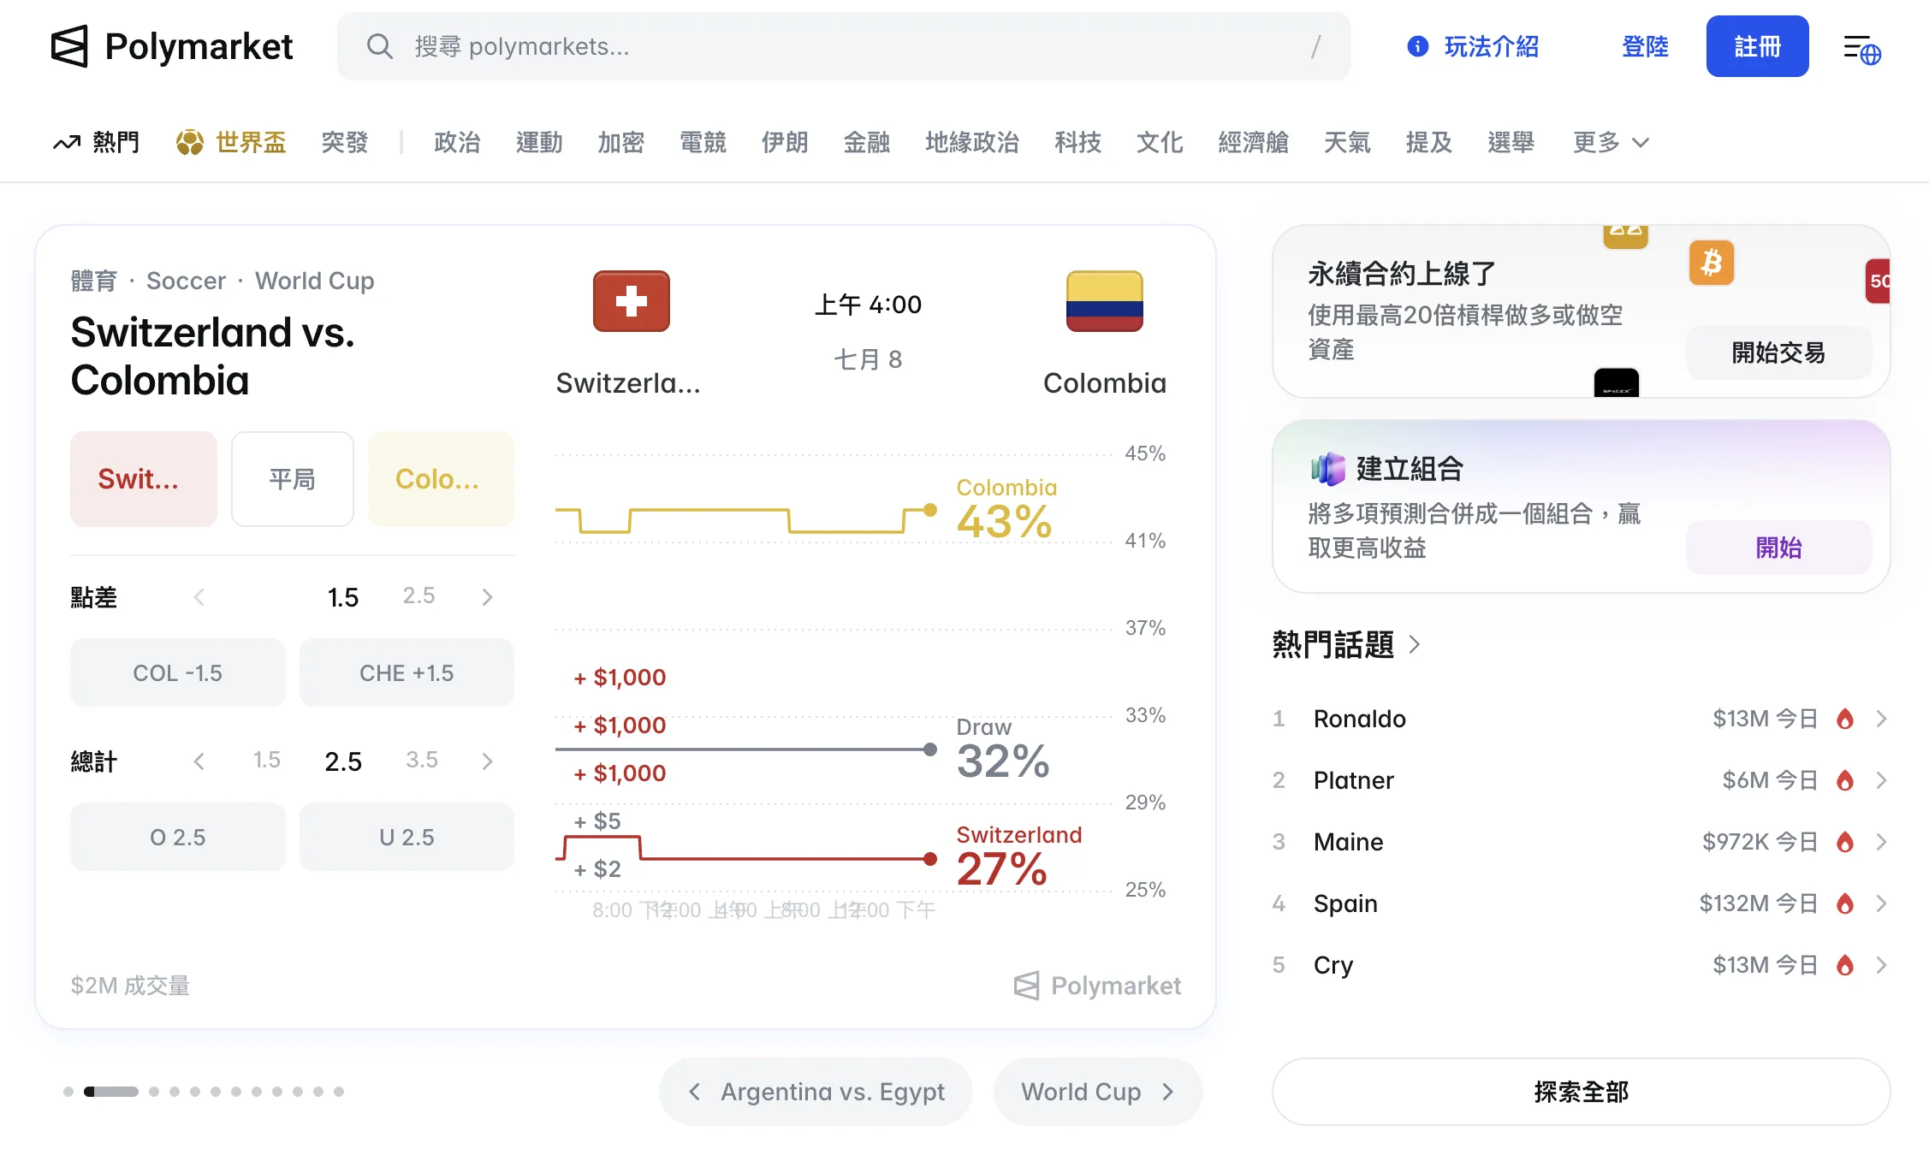Viewport: 1929px width, 1155px height.
Task: Select 2.5 value in 點差 row
Action: [x=419, y=595]
